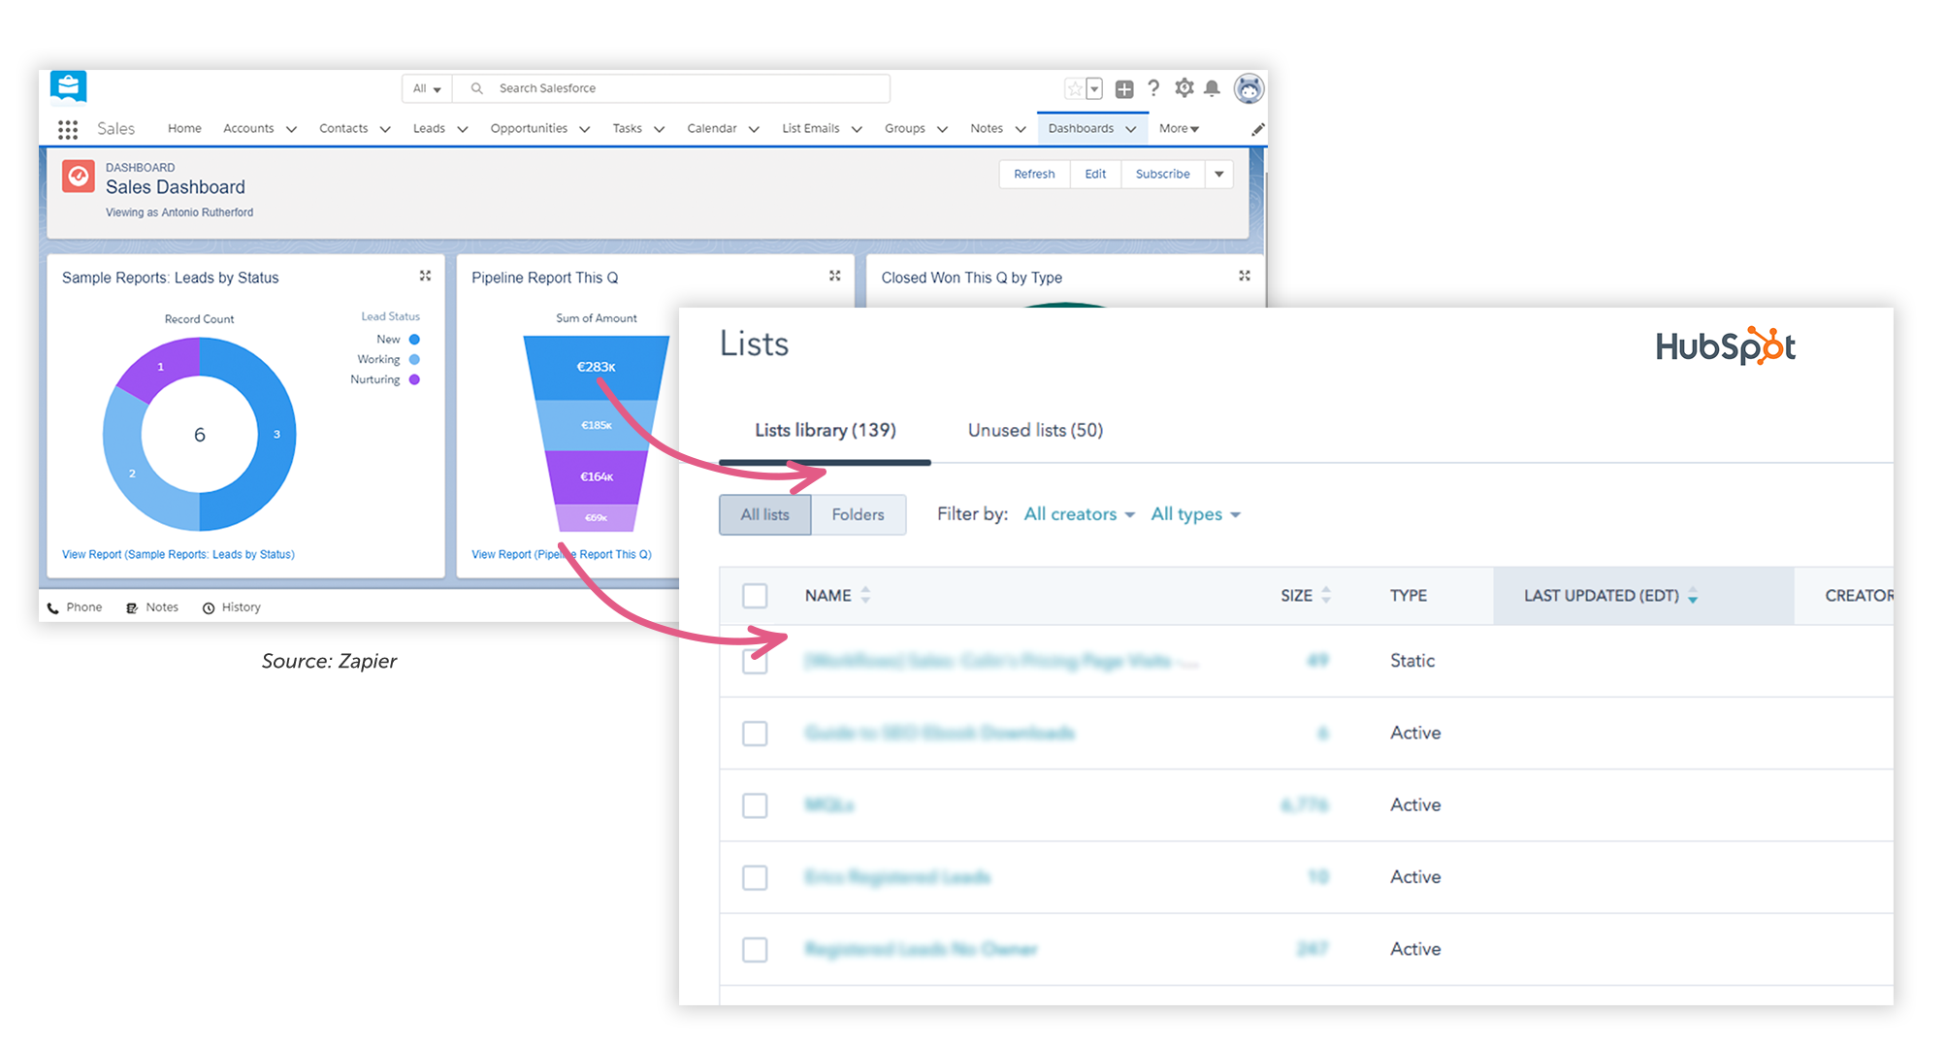Switch to Unused lists (50) tab

pos(1035,430)
